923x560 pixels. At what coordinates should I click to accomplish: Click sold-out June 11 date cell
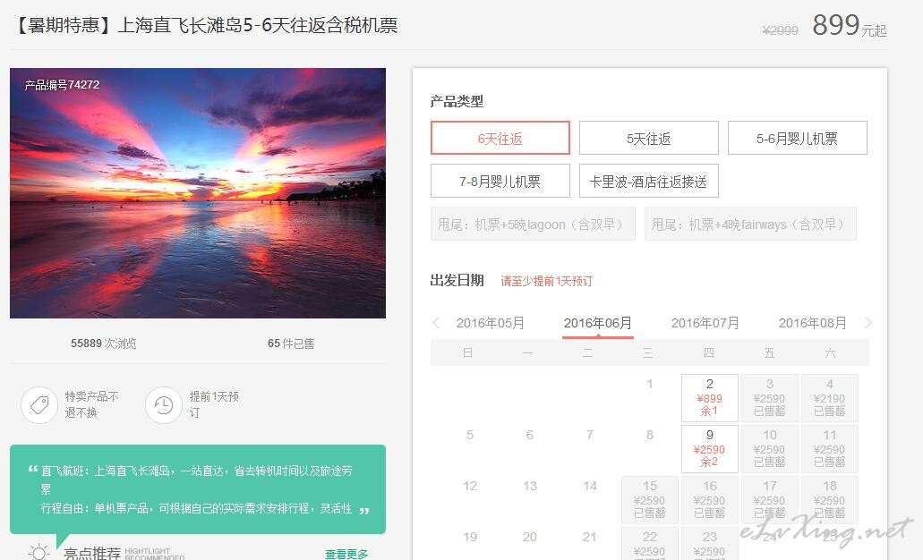tap(830, 449)
